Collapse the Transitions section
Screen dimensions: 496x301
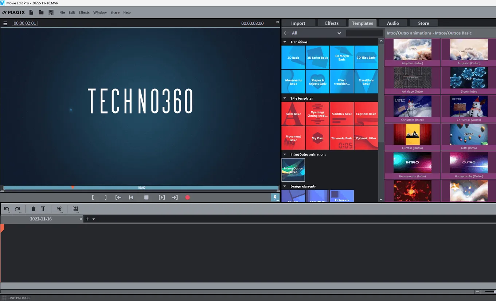(285, 42)
